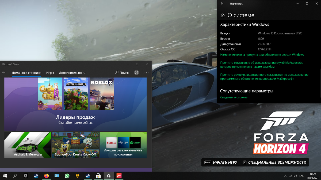Open WhatsApp from the taskbar
321x180 pixels.
[x=67, y=176]
